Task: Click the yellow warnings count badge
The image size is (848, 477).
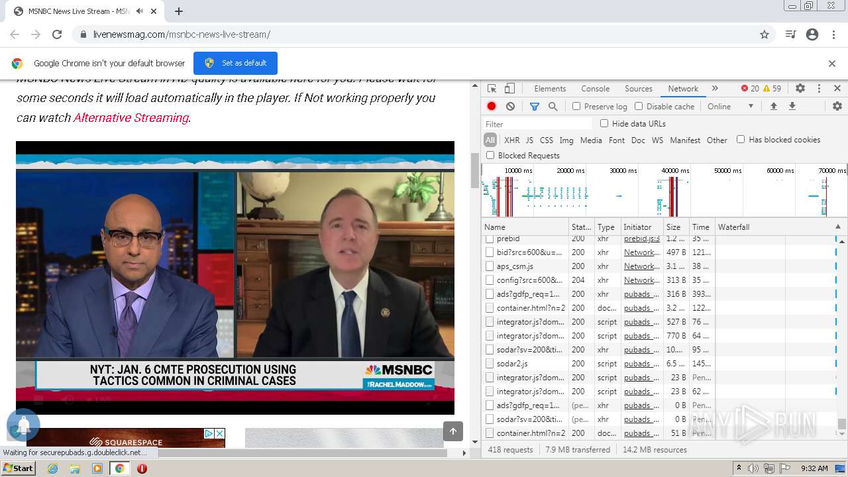Action: (x=772, y=88)
